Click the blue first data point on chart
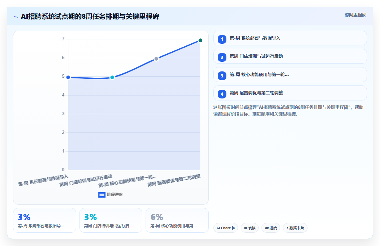Image resolution: width=380 pixels, height=246 pixels. click(x=68, y=77)
